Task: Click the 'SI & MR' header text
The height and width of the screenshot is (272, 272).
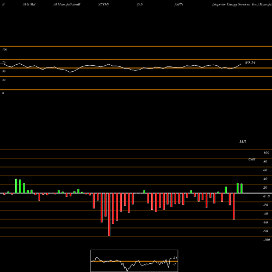Action: (29, 4)
